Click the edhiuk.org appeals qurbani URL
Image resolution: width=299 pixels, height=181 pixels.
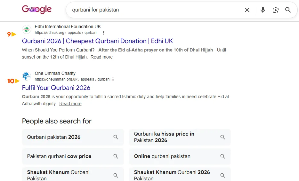66,33
